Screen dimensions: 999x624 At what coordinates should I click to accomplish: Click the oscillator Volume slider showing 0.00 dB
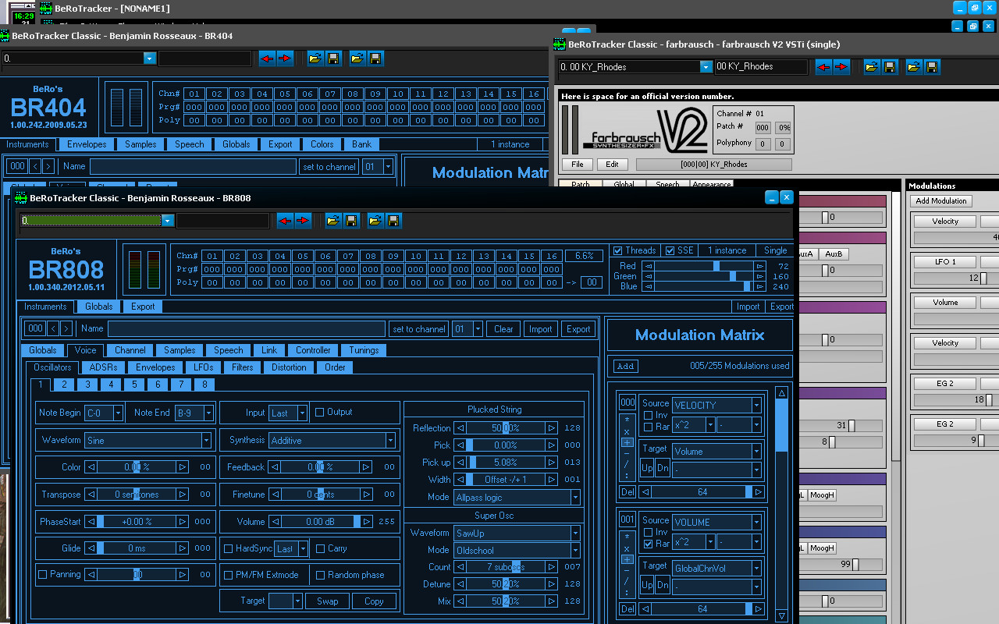click(320, 522)
